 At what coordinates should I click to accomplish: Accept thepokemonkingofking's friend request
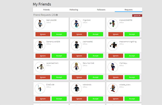(132, 56)
